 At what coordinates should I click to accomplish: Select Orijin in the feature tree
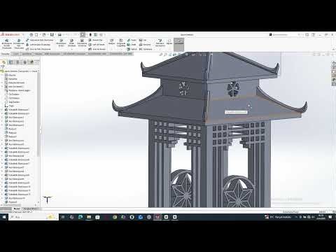(9, 106)
